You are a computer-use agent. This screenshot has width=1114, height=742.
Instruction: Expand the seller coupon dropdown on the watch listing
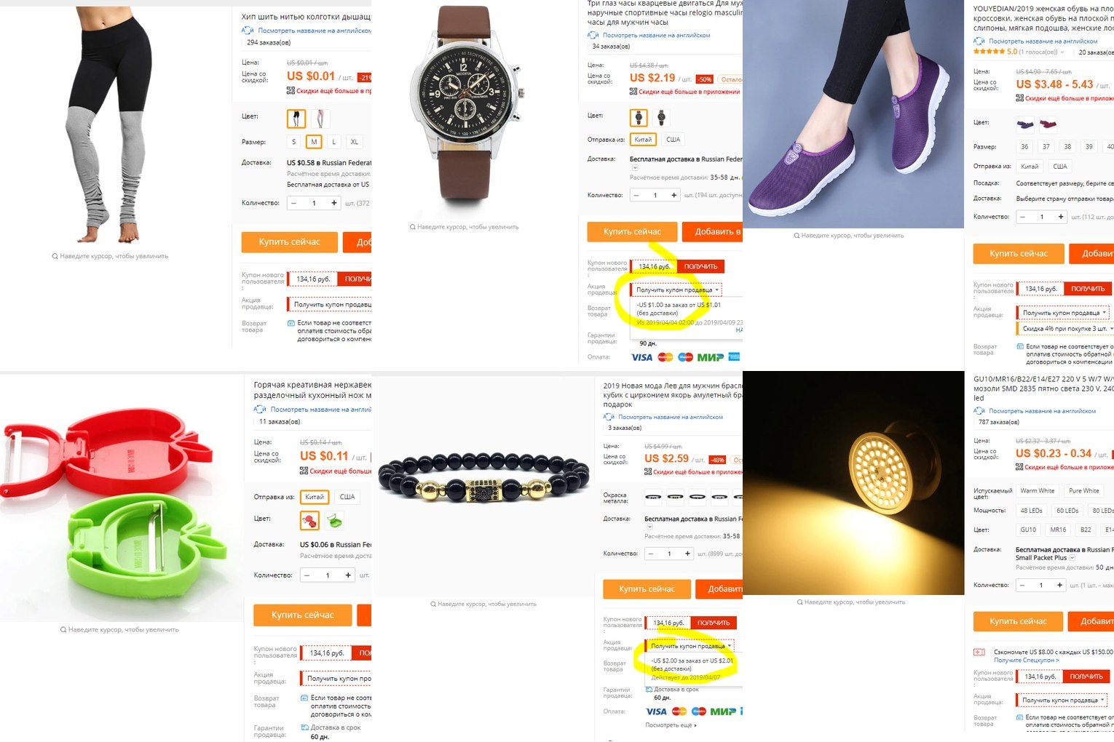click(676, 290)
